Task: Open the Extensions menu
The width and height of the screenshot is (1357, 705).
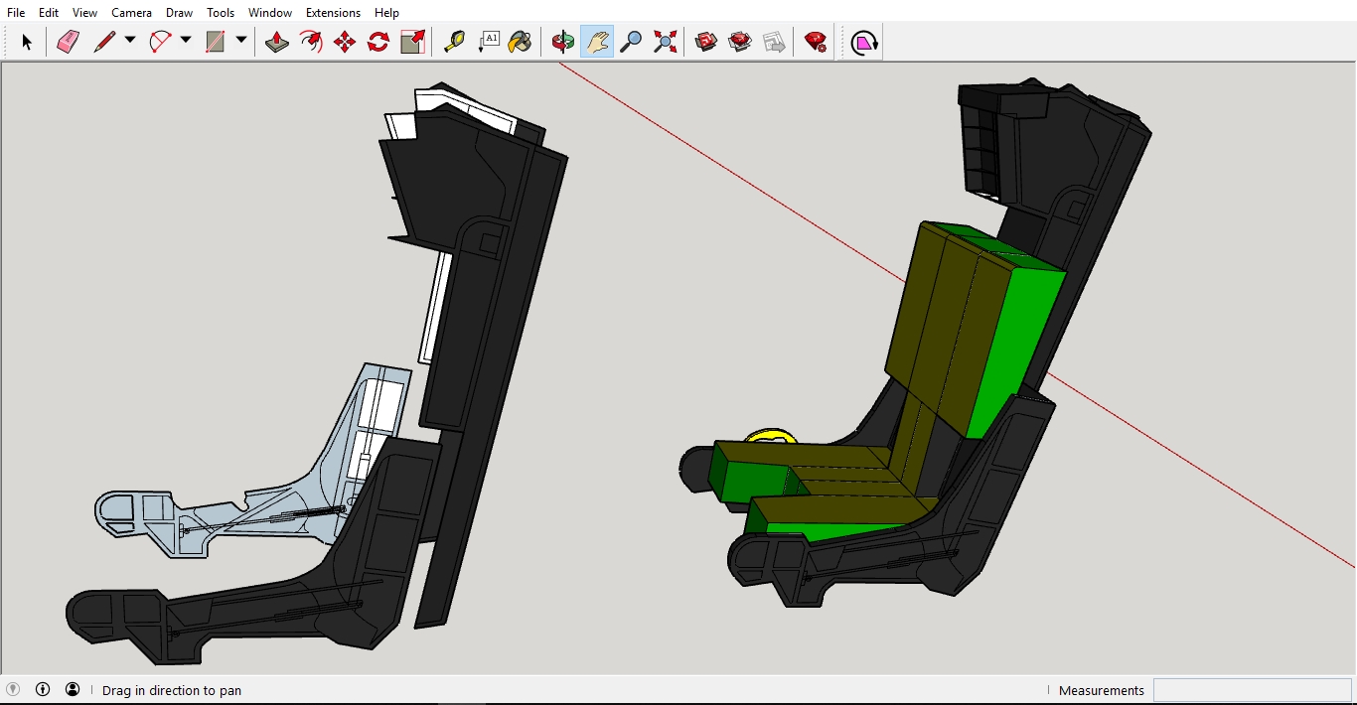Action: click(x=333, y=13)
